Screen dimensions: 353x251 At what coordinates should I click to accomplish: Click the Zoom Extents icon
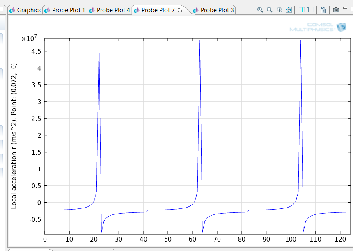coord(289,10)
